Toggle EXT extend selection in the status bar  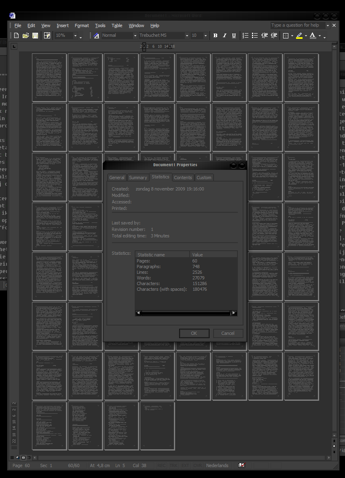coord(185,465)
